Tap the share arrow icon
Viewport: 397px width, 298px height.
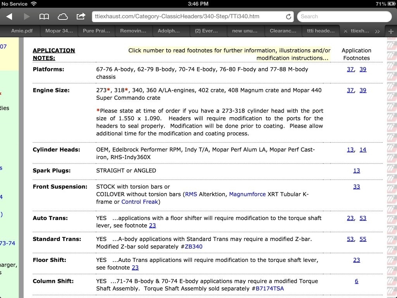coord(81,16)
